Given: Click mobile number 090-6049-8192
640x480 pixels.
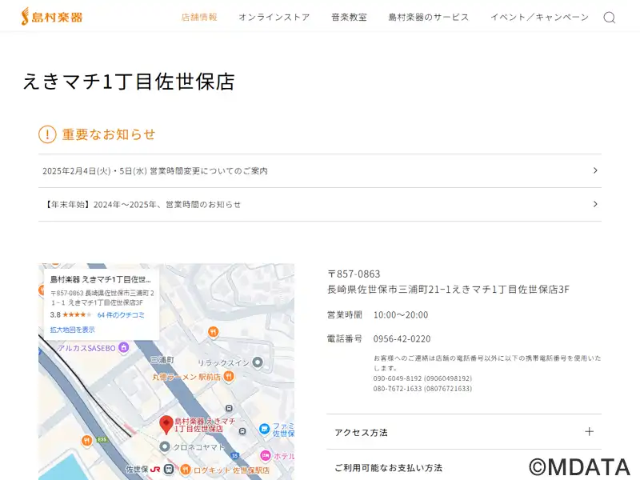Looking at the screenshot, I should tap(422, 378).
